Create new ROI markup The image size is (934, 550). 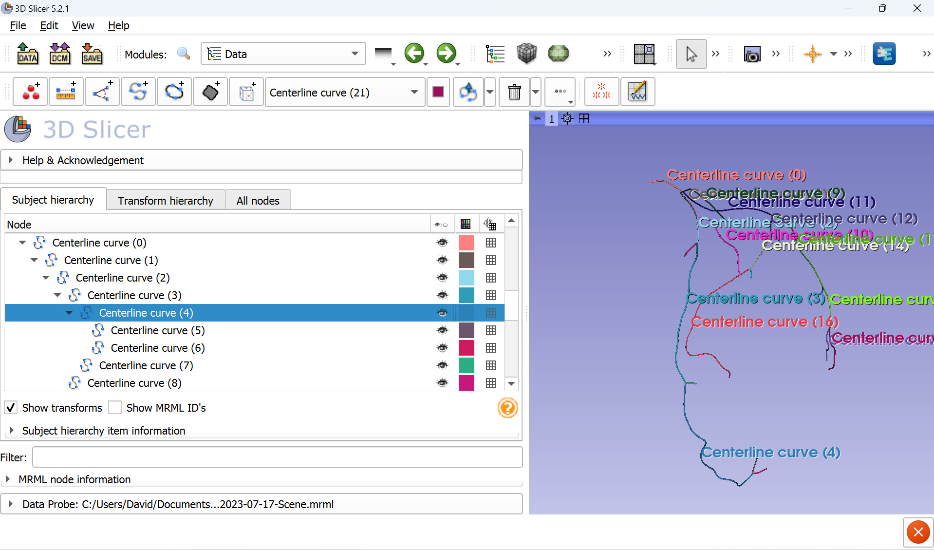(x=246, y=92)
